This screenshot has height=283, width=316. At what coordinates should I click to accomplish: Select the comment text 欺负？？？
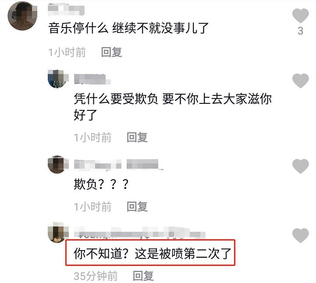(x=101, y=184)
